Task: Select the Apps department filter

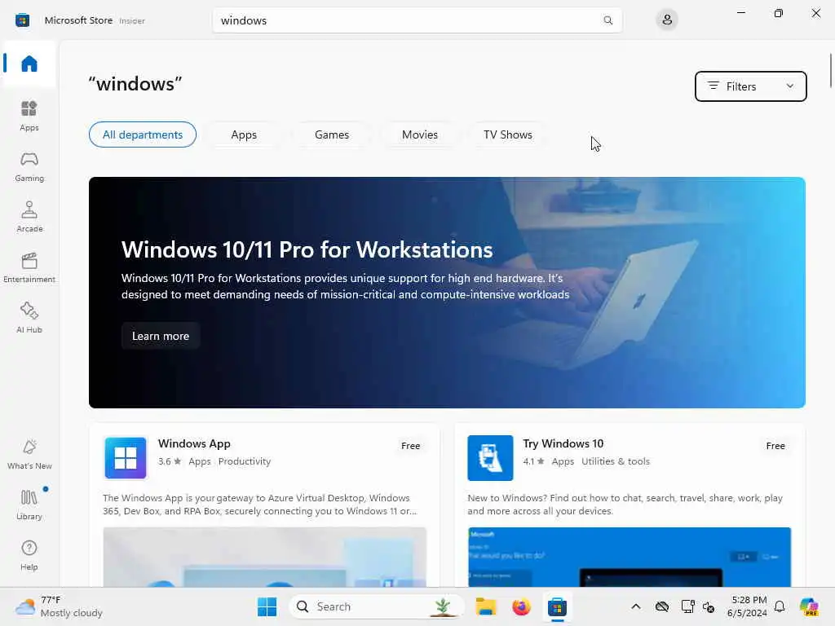Action: [244, 134]
